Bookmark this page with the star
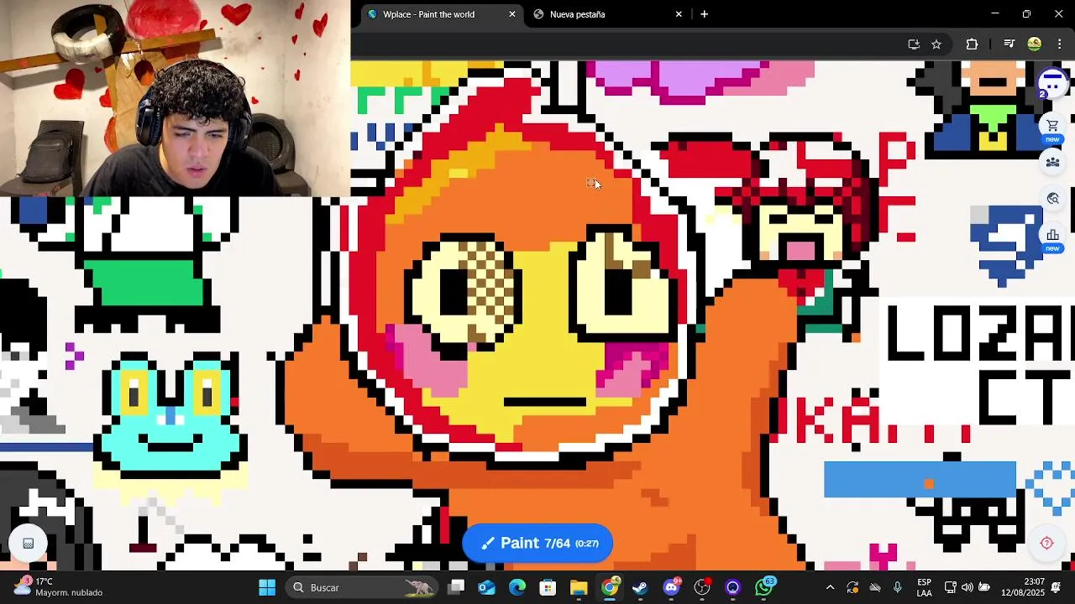The width and height of the screenshot is (1075, 604). [x=936, y=44]
